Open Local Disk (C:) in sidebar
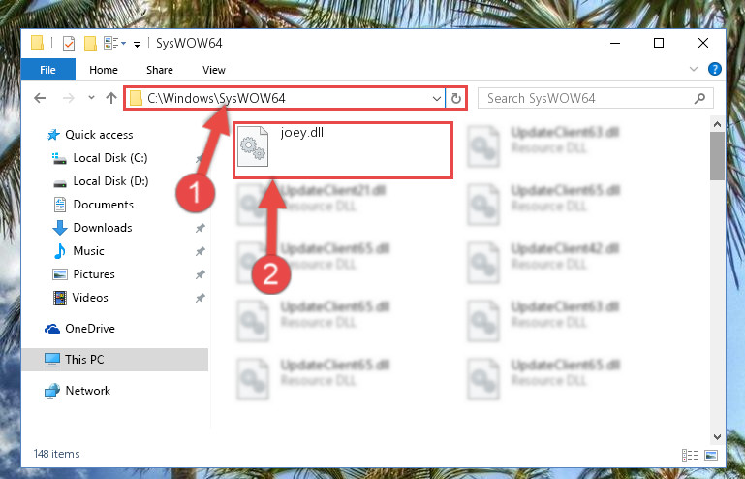 [100, 158]
